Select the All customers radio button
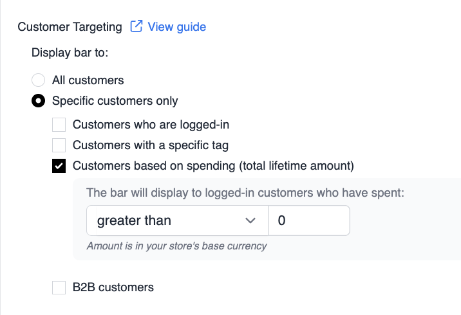The image size is (461, 315). click(38, 80)
